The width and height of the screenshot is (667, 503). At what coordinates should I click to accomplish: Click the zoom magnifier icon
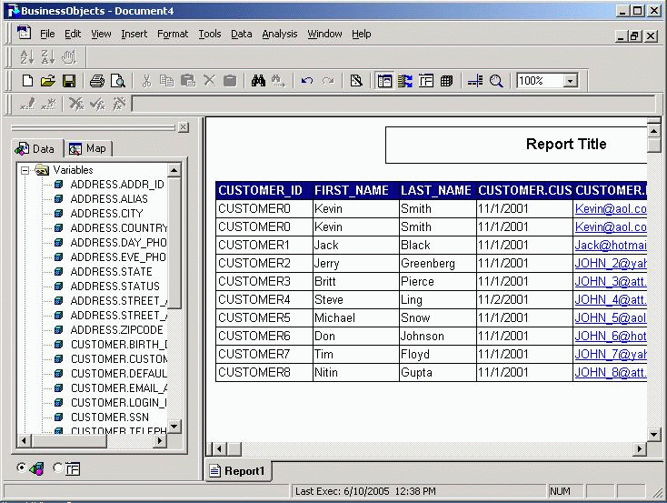[x=496, y=80]
